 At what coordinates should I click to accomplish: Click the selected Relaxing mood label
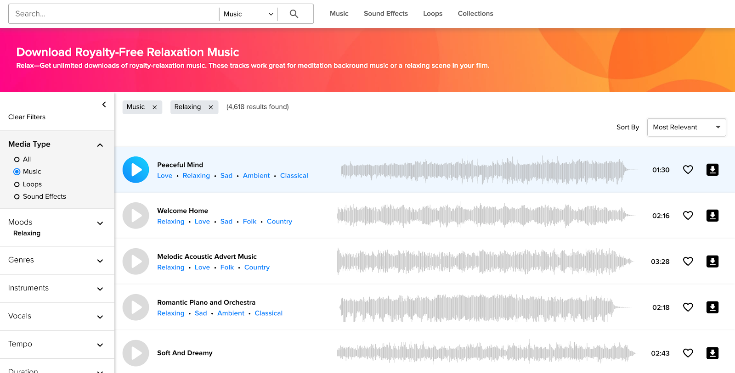(x=27, y=234)
